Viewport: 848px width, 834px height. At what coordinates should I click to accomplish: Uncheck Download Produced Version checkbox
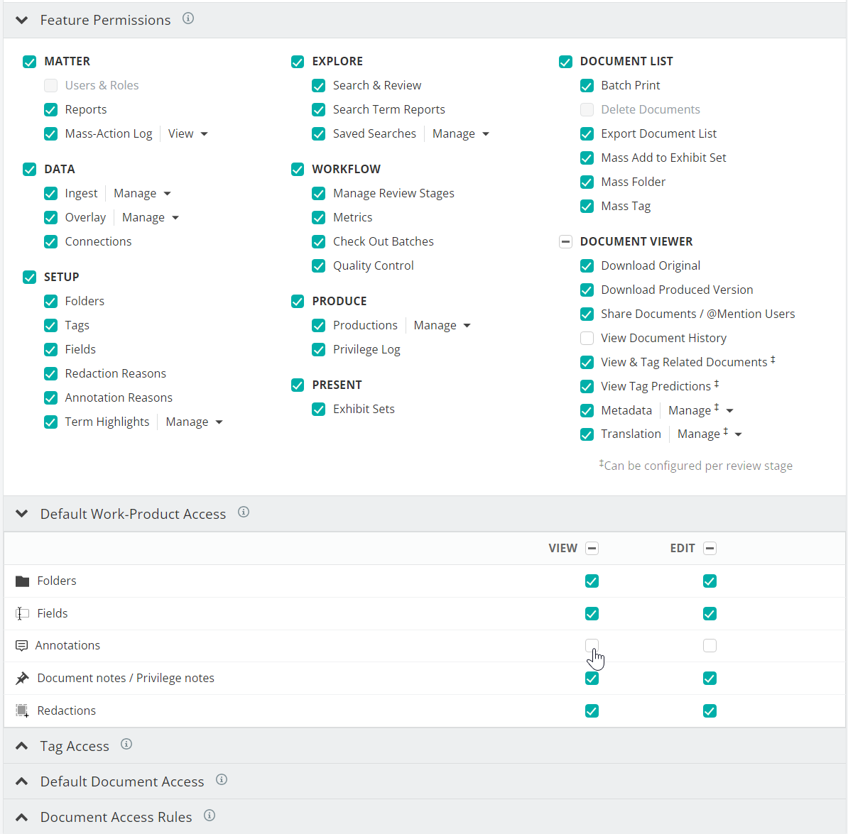click(587, 290)
